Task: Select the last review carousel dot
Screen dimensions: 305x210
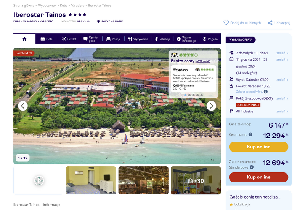Action: [x=202, y=95]
